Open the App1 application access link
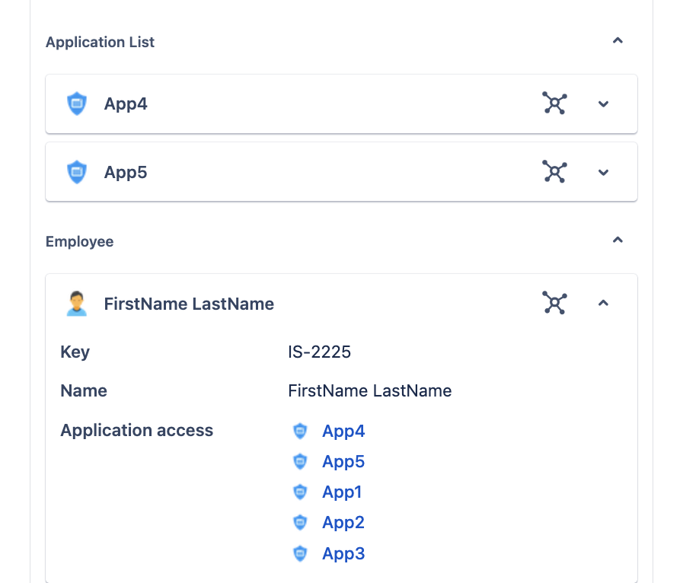 click(342, 492)
